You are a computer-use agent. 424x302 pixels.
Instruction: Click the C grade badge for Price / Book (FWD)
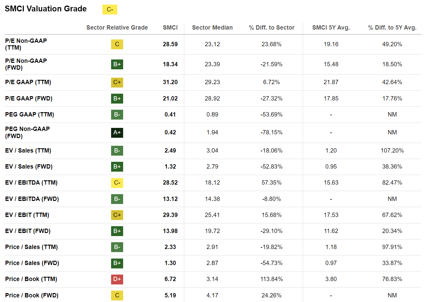(x=117, y=295)
